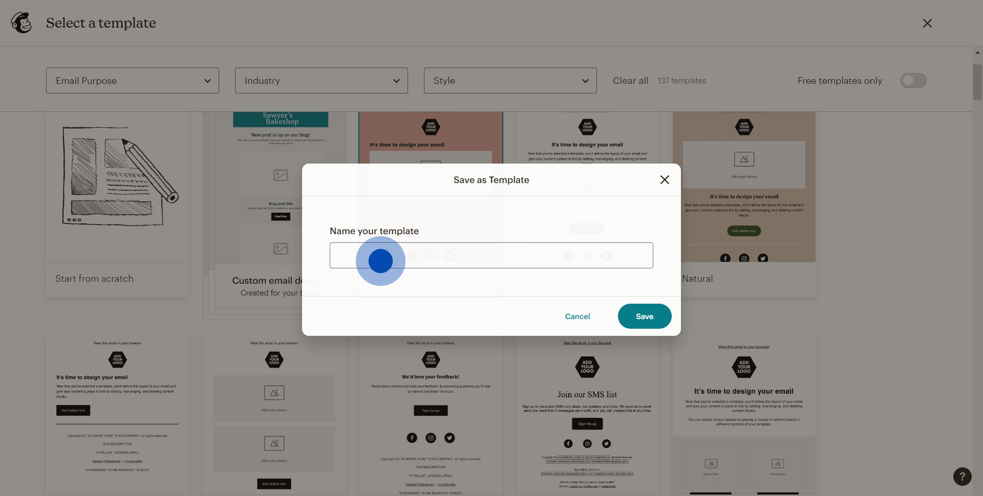Click the Mailchimp monkey logo
Screen dimensions: 983x496
(x=22, y=23)
